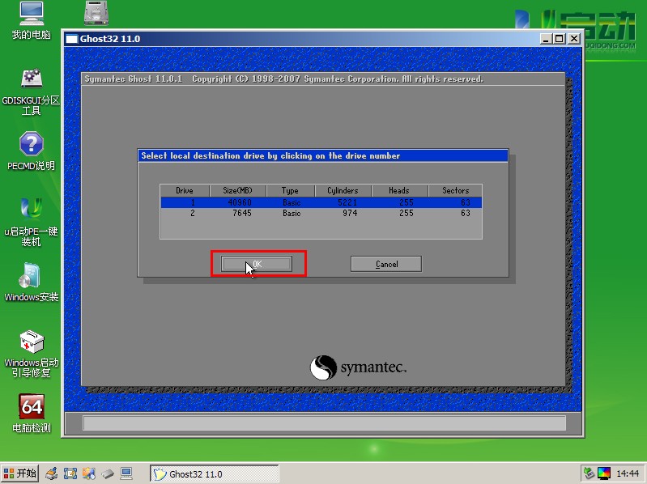Open the 我的电脑 desktop icon
Screen dimensions: 647x484
[32, 20]
